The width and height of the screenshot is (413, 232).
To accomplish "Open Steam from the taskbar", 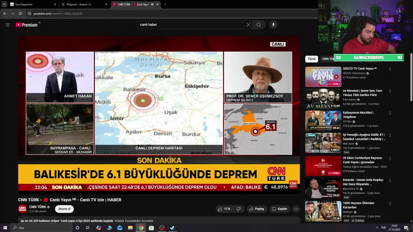I will [172, 228].
